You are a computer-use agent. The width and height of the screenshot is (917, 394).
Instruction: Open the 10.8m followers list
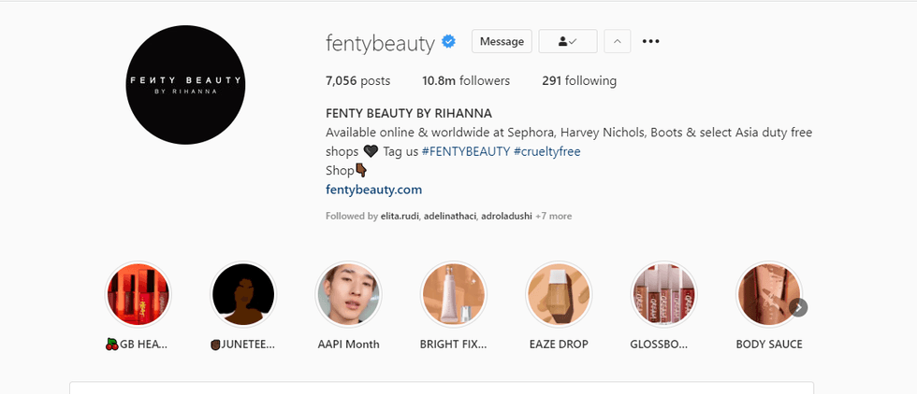pyautogui.click(x=466, y=80)
